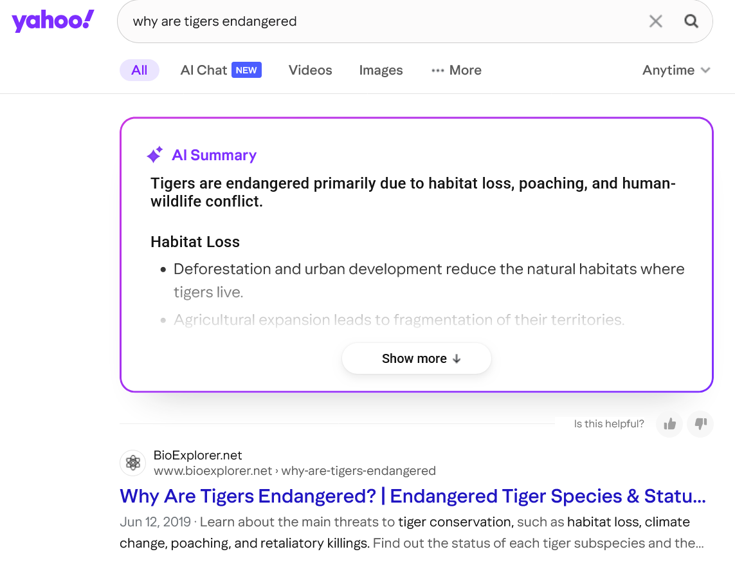Open the Why Are Tigers Endangered result link
This screenshot has height=574, width=735.
click(x=413, y=496)
